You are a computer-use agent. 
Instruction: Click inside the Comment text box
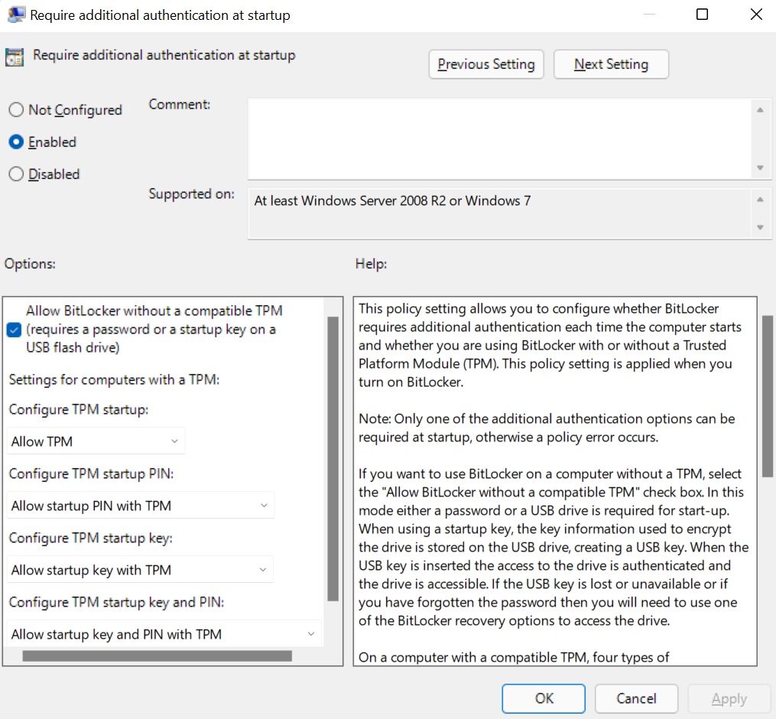pyautogui.click(x=498, y=138)
